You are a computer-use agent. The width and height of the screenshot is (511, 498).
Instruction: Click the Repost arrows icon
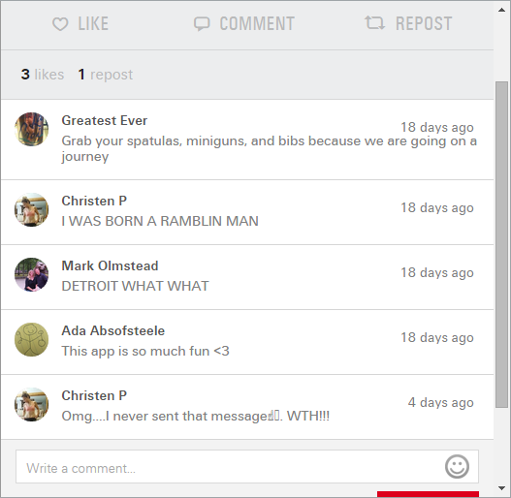(375, 23)
